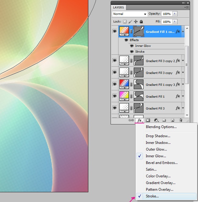Click the Lock image pixels brush icon
This screenshot has width=198, height=202.
(130, 22)
